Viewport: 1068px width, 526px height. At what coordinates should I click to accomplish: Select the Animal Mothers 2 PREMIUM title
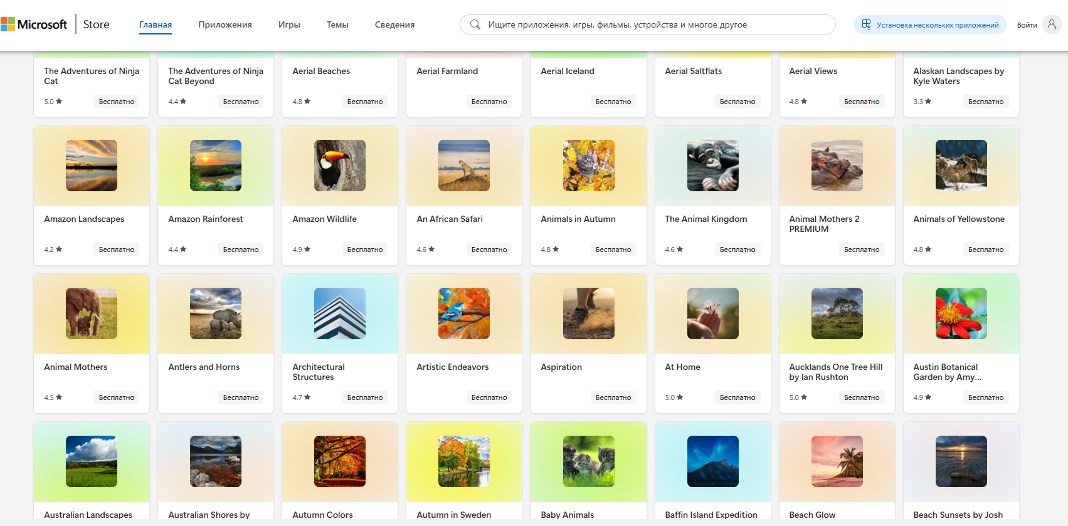pyautogui.click(x=824, y=224)
